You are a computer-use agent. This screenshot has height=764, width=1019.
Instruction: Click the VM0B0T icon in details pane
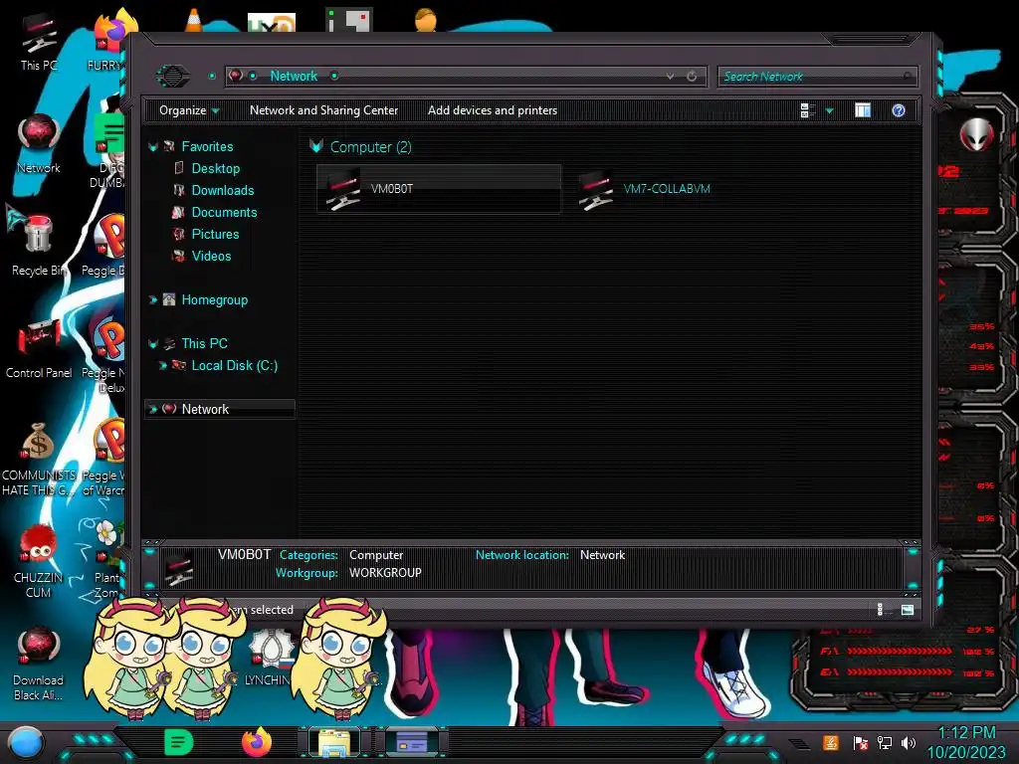(178, 568)
